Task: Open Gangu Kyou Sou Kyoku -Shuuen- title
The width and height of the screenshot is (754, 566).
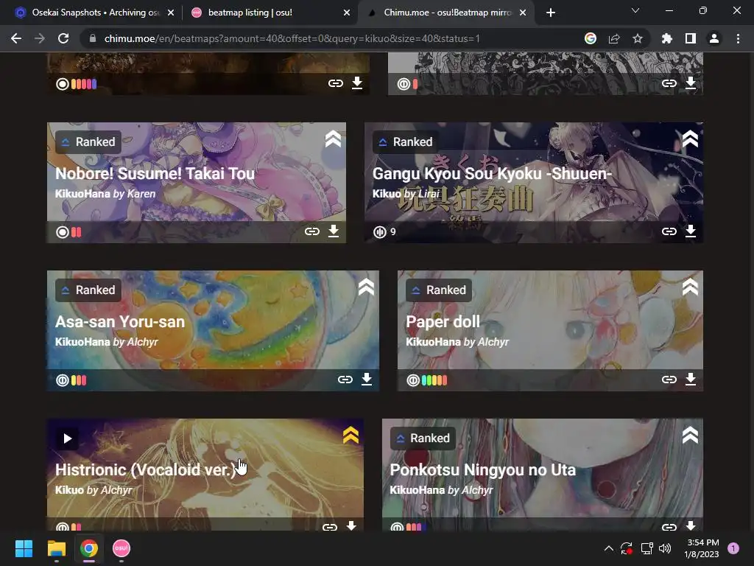Action: 492,173
